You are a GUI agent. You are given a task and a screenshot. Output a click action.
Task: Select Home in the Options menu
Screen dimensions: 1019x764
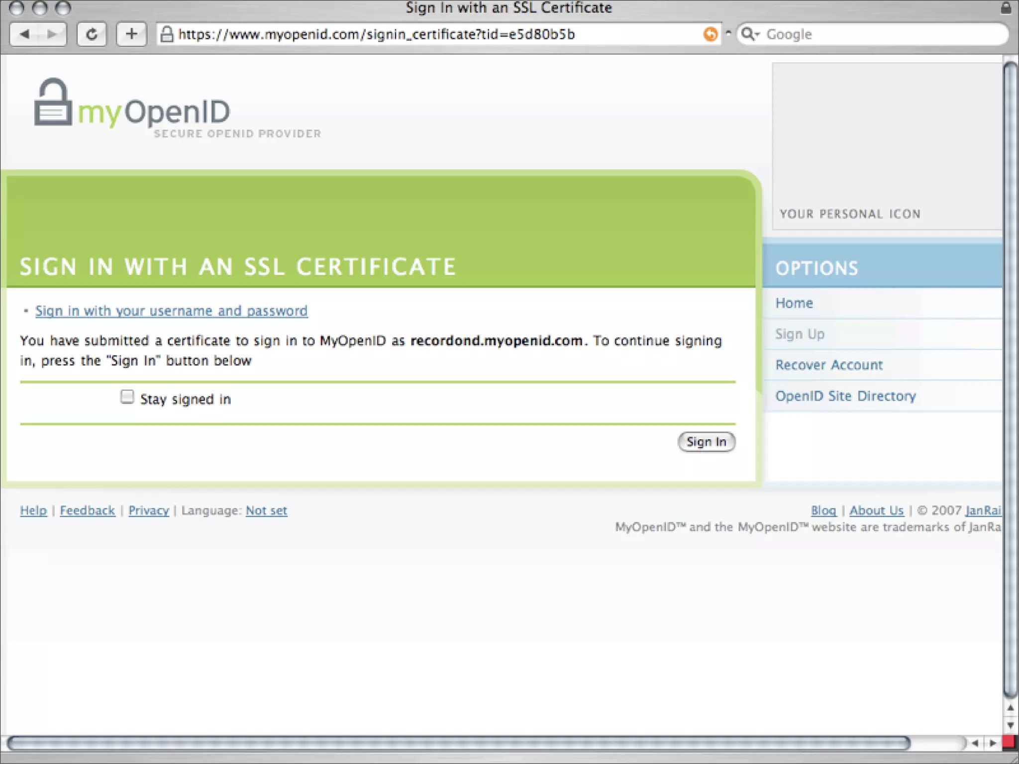tap(794, 303)
